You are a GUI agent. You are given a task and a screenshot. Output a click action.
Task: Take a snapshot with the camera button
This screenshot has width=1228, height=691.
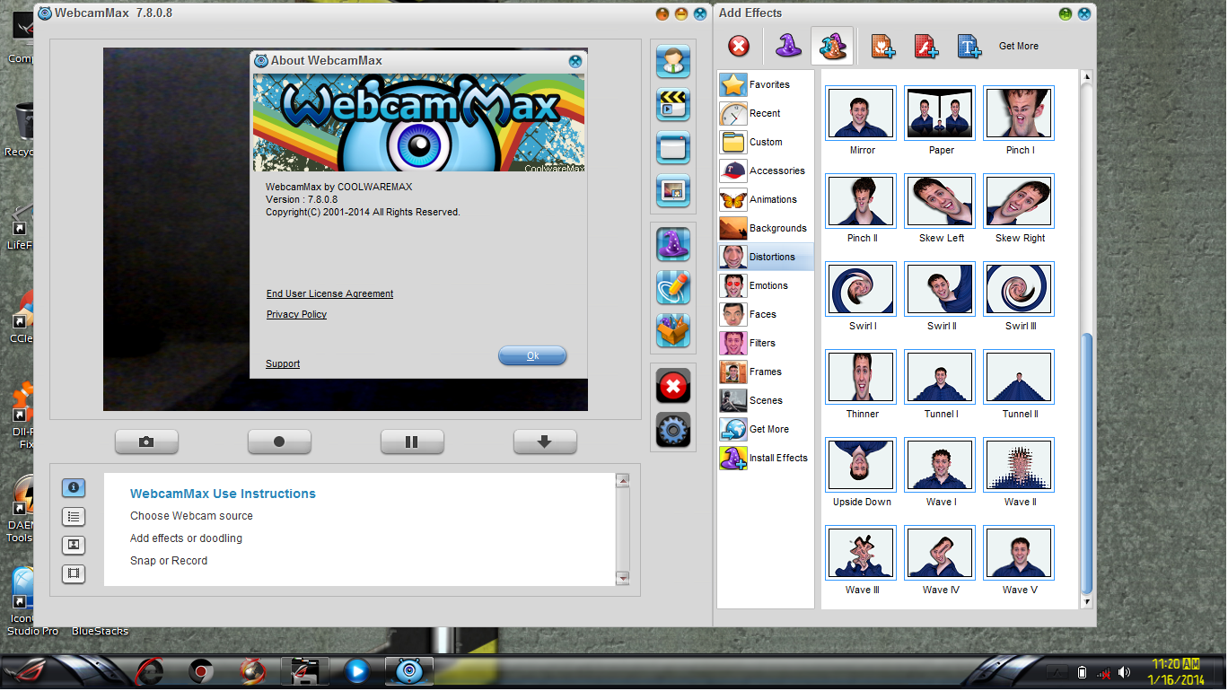click(146, 442)
